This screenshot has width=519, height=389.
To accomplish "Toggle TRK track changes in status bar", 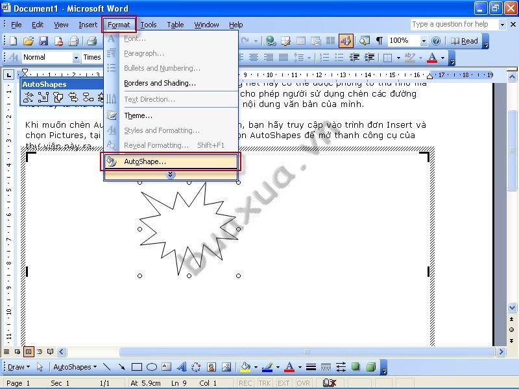I will pos(265,383).
